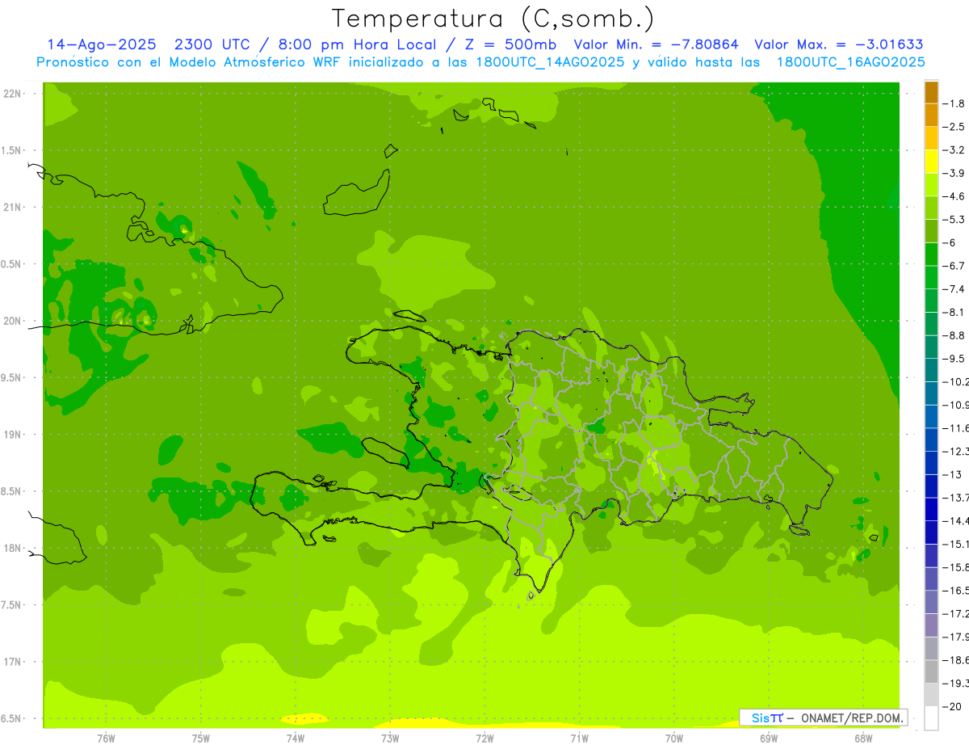Click the "22N" latitude label
The height and width of the screenshot is (749, 969).
coord(12,94)
